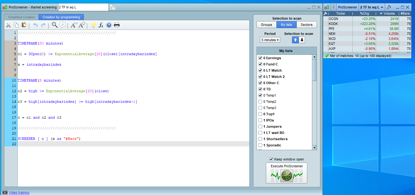Sort results by #Bars column
This screenshot has height=195, width=415.
pyautogui.click(x=406, y=14)
